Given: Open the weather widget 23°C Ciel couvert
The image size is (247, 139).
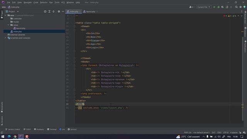Looking at the screenshot, I should 188,137.
